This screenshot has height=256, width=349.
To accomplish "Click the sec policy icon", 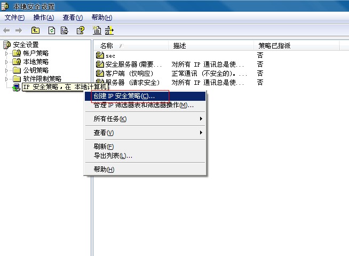I will [x=100, y=55].
